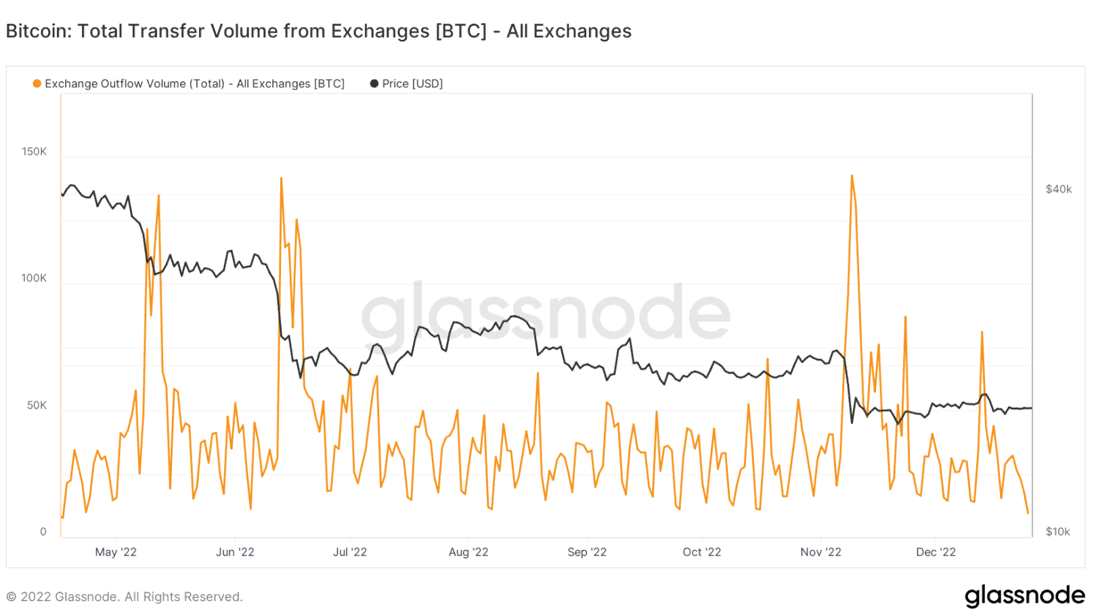Click the 150K left axis label

[x=34, y=151]
